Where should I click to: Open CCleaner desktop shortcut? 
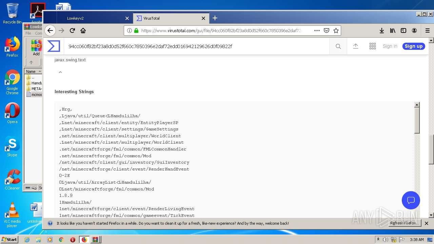12,180
